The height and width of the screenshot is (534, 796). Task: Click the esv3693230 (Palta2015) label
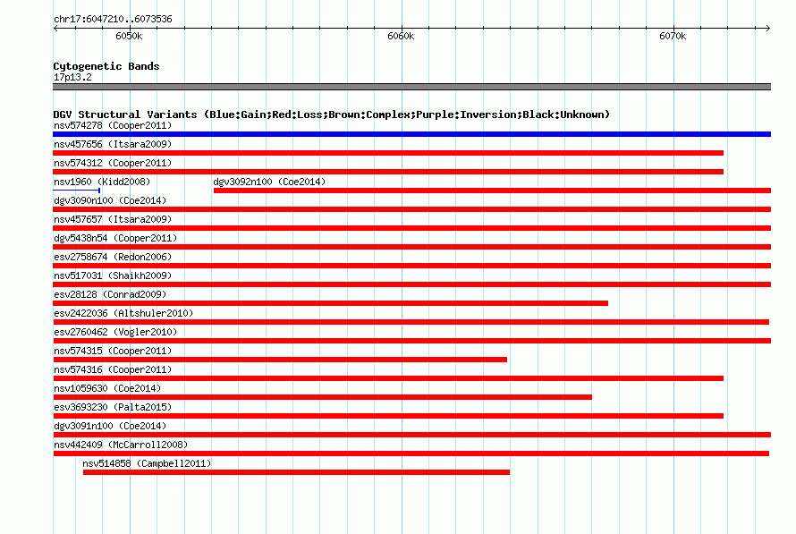click(113, 407)
